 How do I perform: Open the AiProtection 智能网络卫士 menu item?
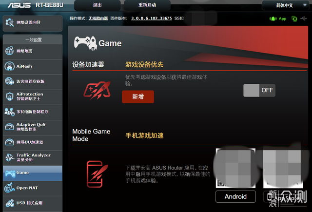coord(33,96)
